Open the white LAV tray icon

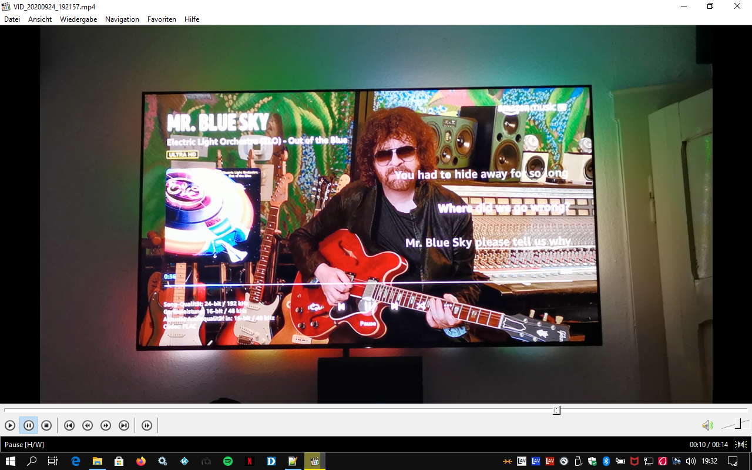522,461
